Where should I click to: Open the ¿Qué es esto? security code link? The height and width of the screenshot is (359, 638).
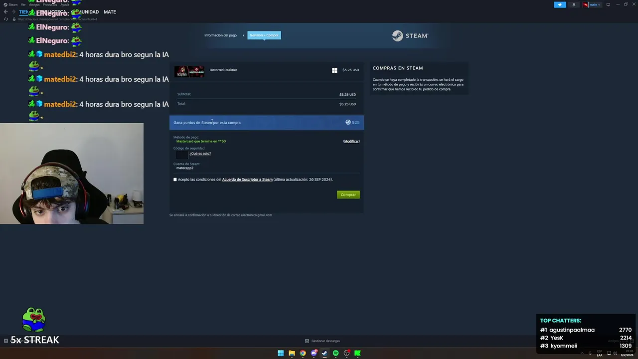coord(200,154)
